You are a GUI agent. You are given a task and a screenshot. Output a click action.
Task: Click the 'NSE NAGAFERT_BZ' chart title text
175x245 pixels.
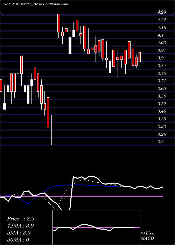pos(20,4)
